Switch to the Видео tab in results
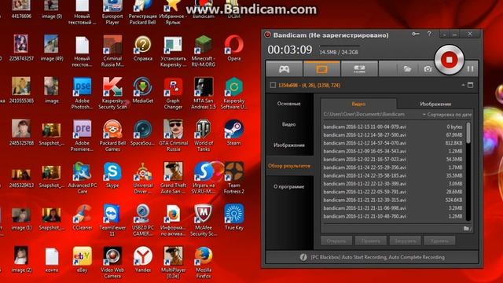Image resolution: width=503 pixels, height=283 pixels. pos(358,104)
